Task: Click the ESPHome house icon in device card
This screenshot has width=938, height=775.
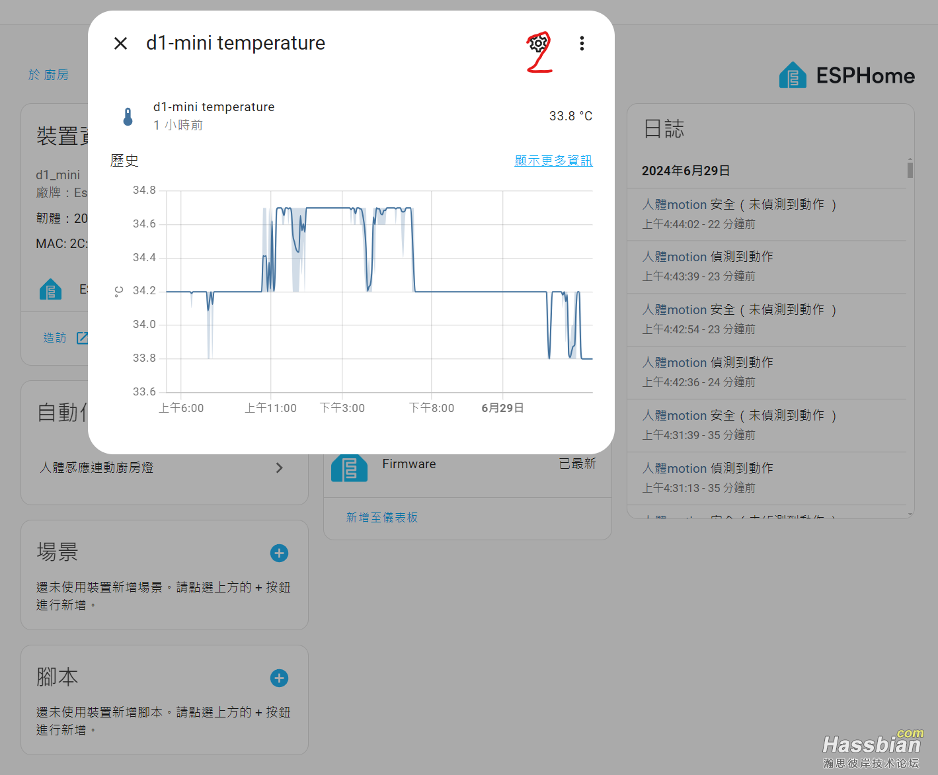Action: [x=51, y=290]
